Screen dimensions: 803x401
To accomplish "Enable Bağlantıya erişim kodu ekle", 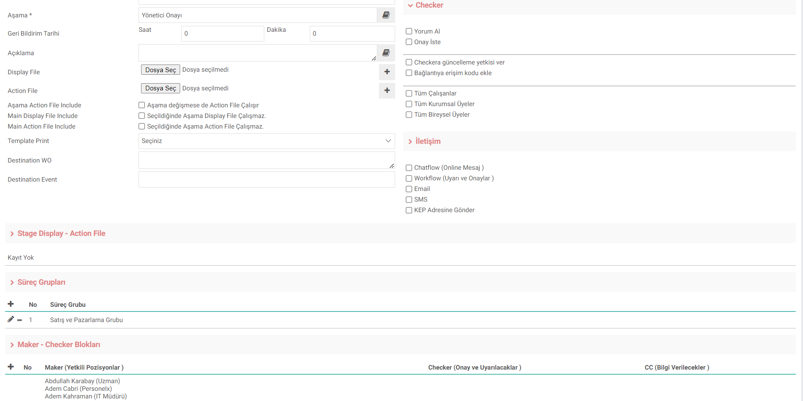I will 409,73.
